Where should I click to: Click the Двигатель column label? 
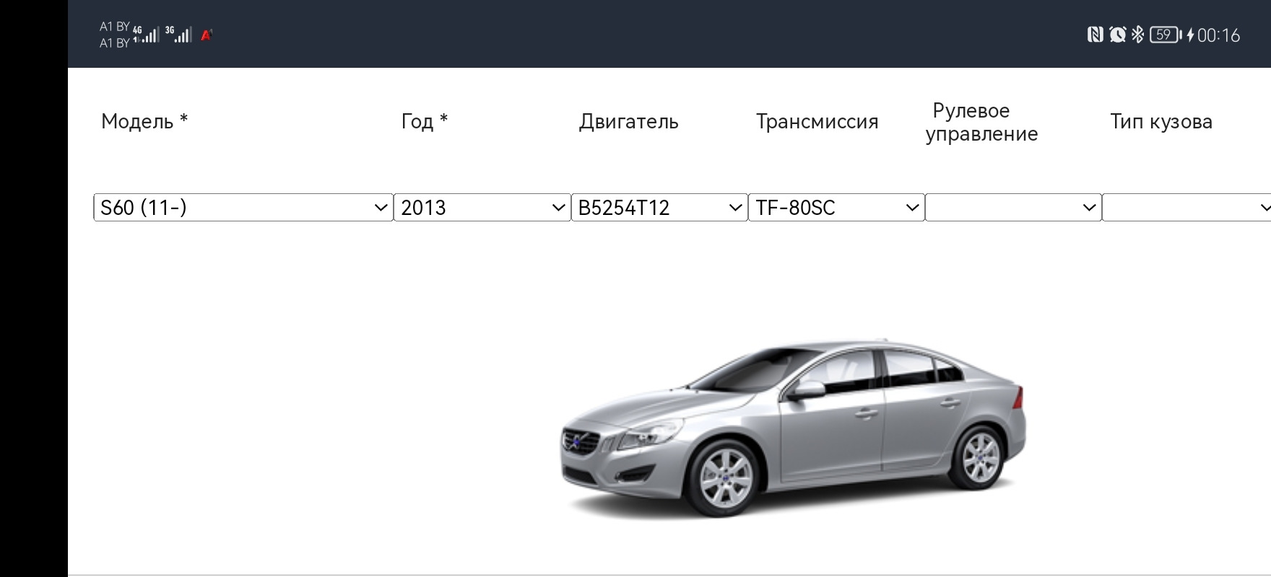click(x=629, y=122)
